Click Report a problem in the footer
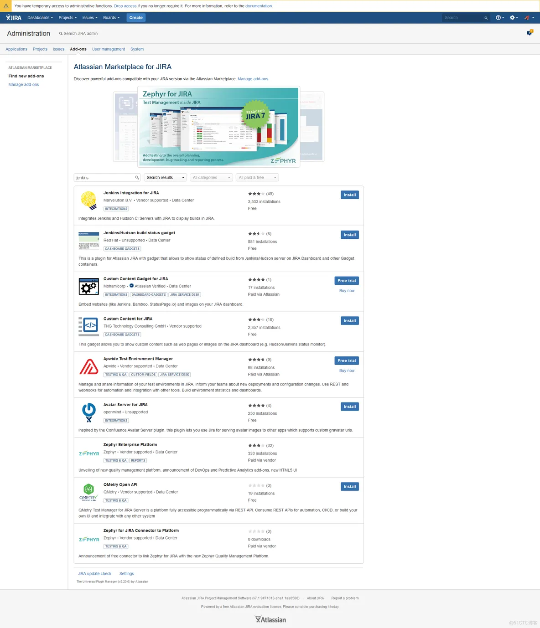The image size is (540, 628). (x=345, y=598)
